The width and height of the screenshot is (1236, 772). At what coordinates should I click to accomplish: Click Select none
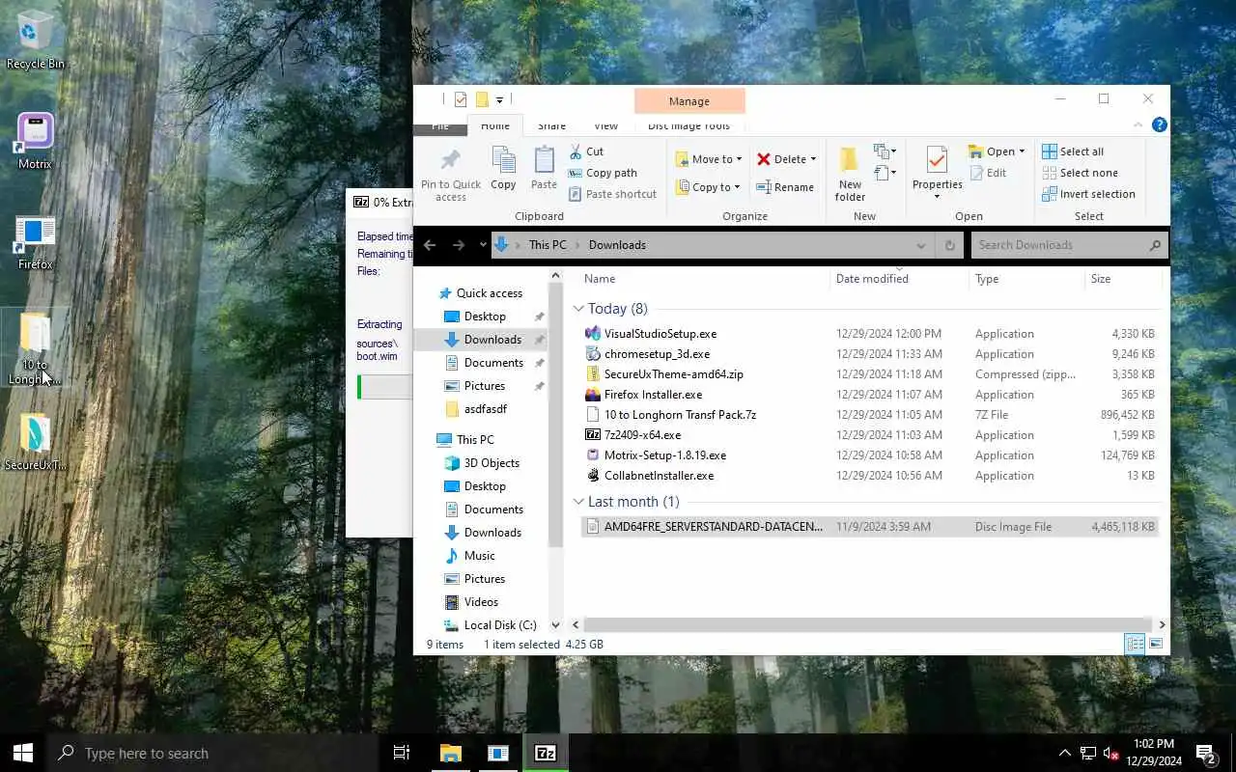(x=1080, y=173)
